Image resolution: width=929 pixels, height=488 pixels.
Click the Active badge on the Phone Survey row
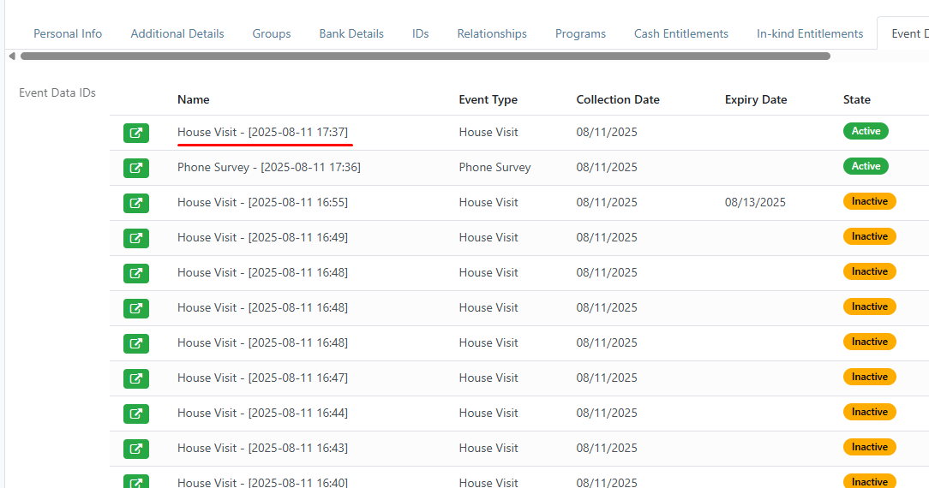pyautogui.click(x=866, y=166)
